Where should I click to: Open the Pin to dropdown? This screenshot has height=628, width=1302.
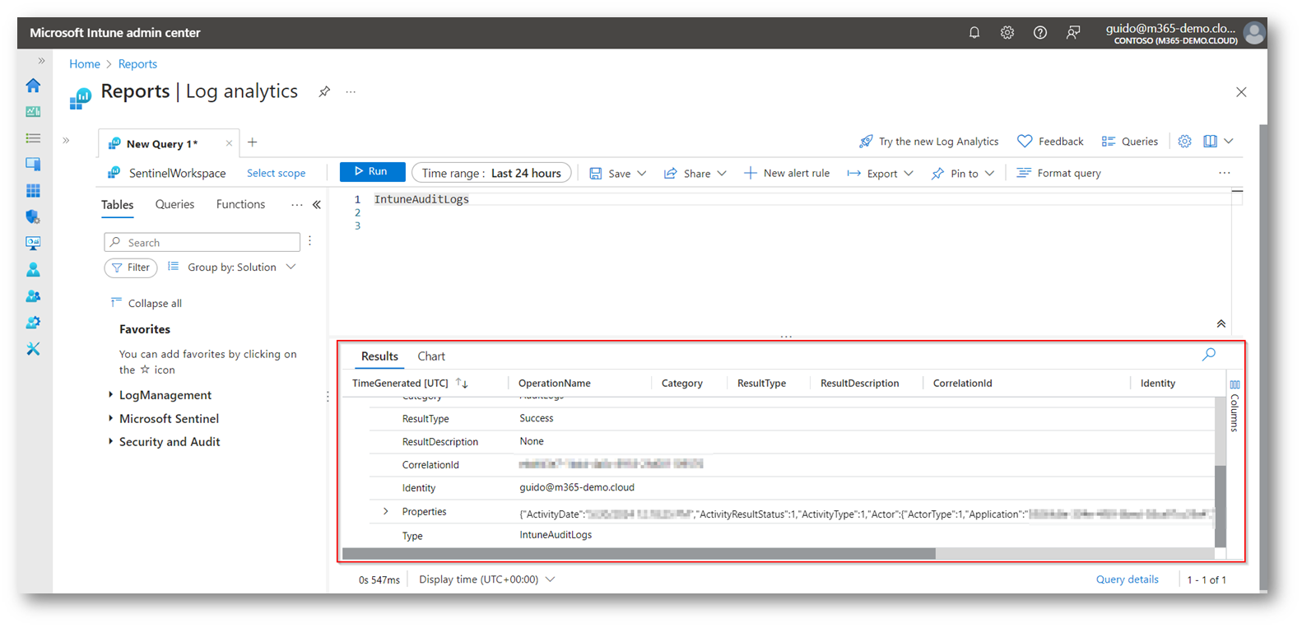(x=963, y=174)
